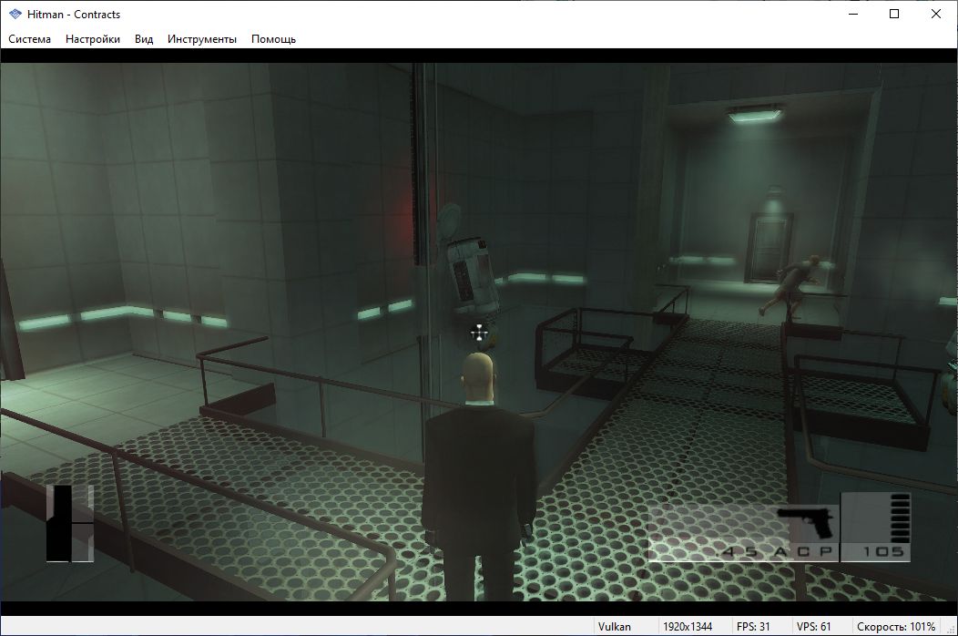
Task: Click the door at the end of corridor
Action: point(769,248)
